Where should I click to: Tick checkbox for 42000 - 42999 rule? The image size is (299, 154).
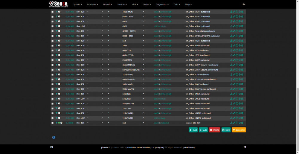click(x=52, y=31)
